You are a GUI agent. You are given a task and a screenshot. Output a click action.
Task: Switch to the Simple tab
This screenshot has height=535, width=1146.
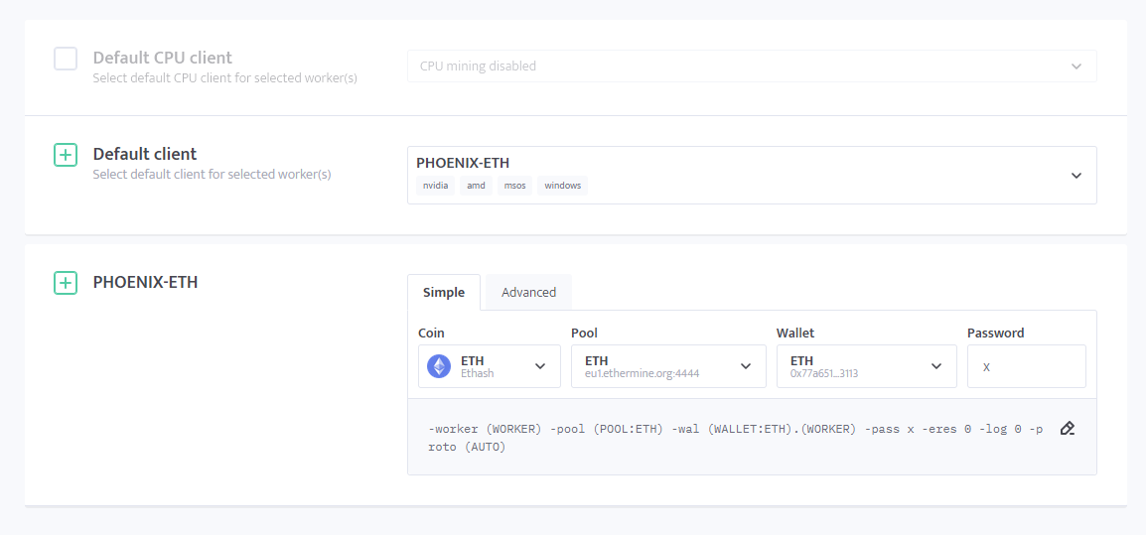[444, 293]
